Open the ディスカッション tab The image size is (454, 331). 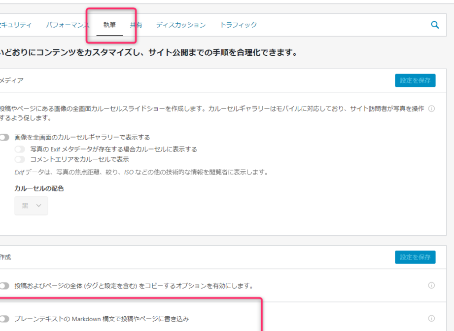click(182, 24)
